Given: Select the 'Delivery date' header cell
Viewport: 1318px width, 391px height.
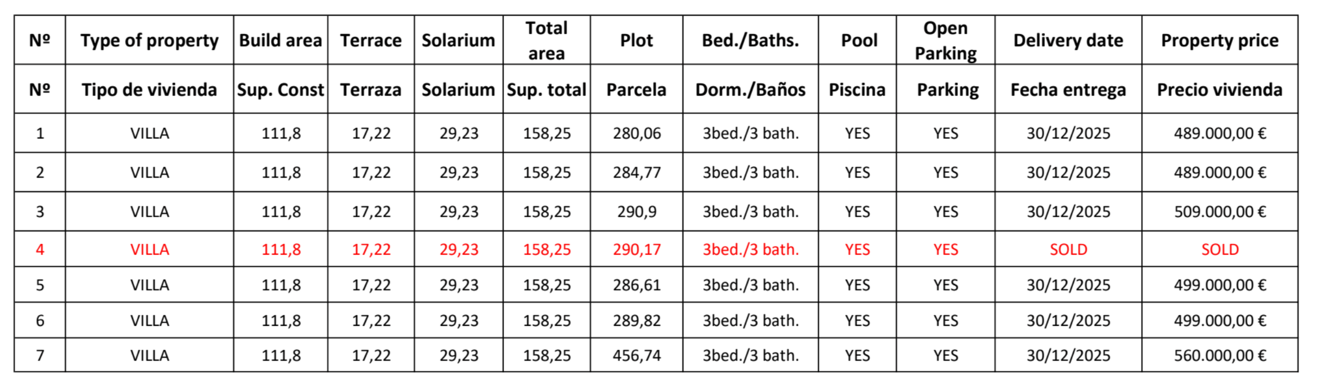Looking at the screenshot, I should click(1068, 40).
